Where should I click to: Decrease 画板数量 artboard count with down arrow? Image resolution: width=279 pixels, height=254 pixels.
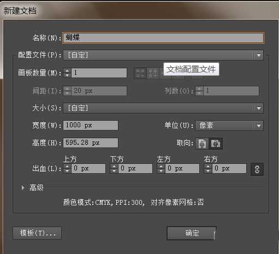click(67, 75)
